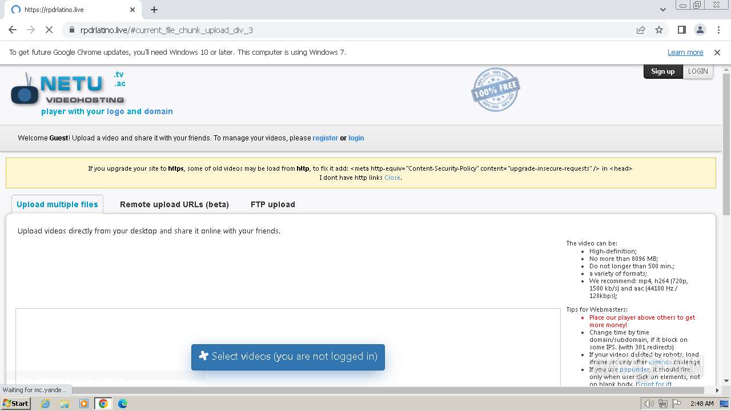The width and height of the screenshot is (731, 411).
Task: Open a new browser tab
Action: pos(154,10)
